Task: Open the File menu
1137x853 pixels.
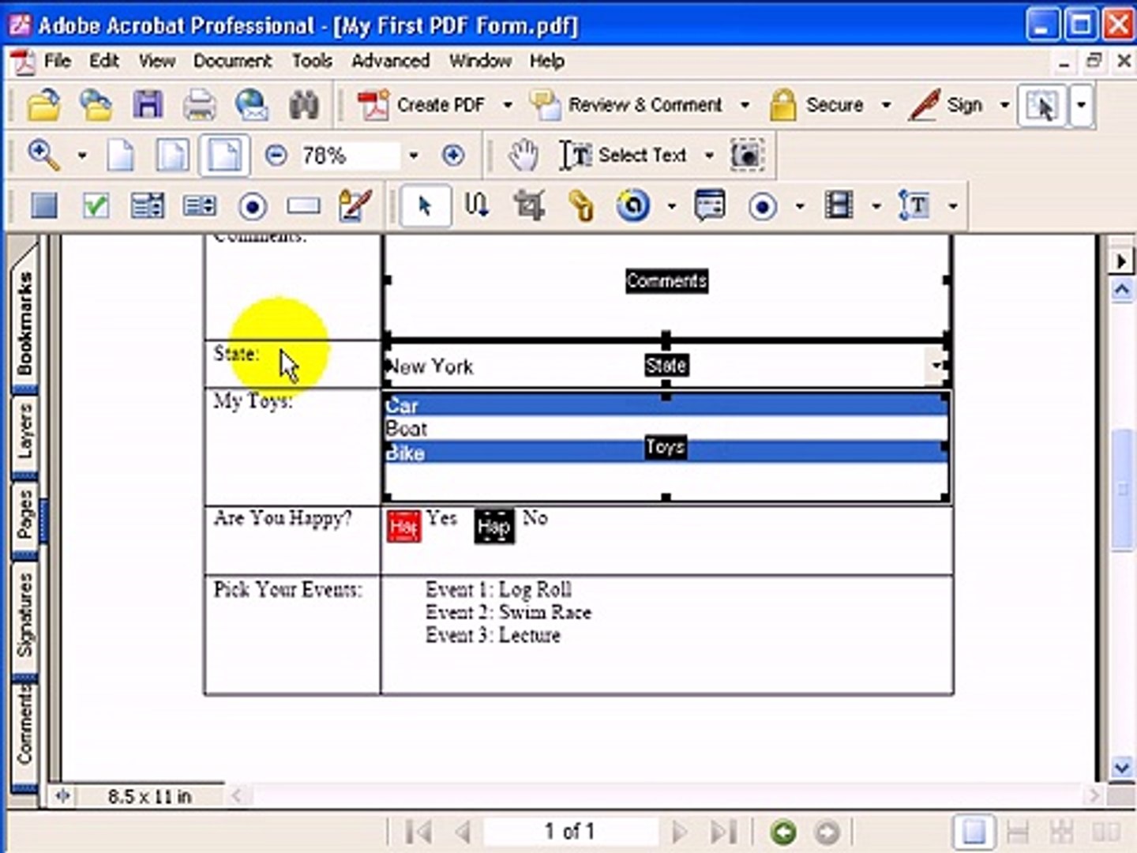Action: click(58, 61)
